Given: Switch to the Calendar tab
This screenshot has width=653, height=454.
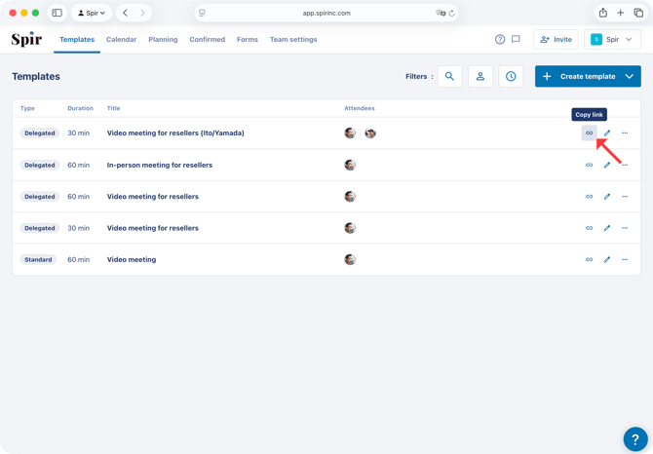Looking at the screenshot, I should coord(121,40).
